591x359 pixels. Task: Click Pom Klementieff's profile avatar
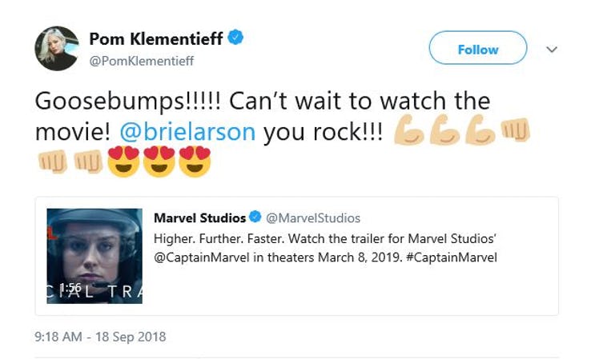[57, 48]
